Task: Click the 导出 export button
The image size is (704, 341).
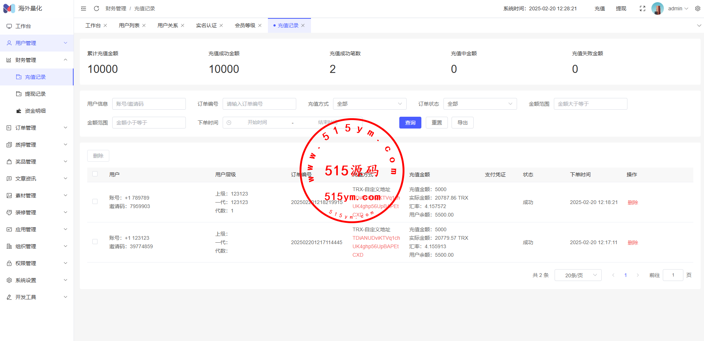Action: click(x=462, y=123)
